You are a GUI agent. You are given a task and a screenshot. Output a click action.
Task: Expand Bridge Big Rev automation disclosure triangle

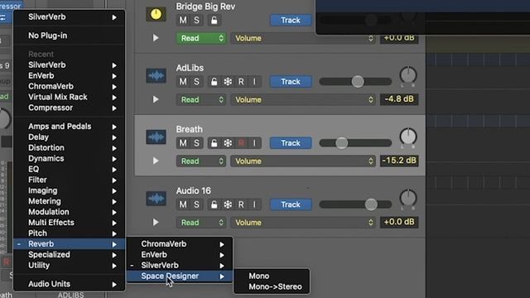coord(156,38)
